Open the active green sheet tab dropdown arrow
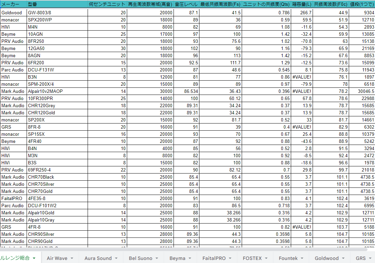Screen dimensions: 375x263 coord(34,258)
